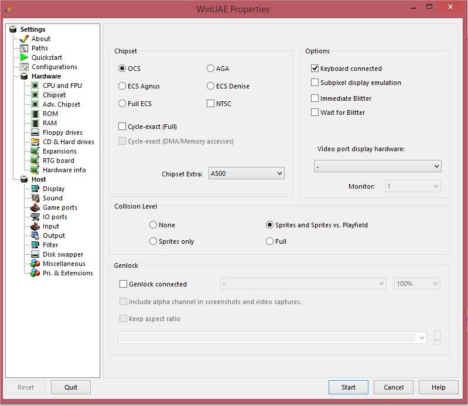Click the Cancel button
The image size is (468, 406).
point(394,387)
